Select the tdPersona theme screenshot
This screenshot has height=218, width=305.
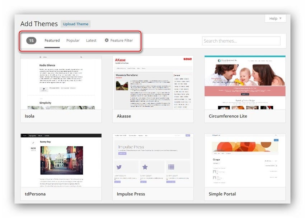point(61,160)
